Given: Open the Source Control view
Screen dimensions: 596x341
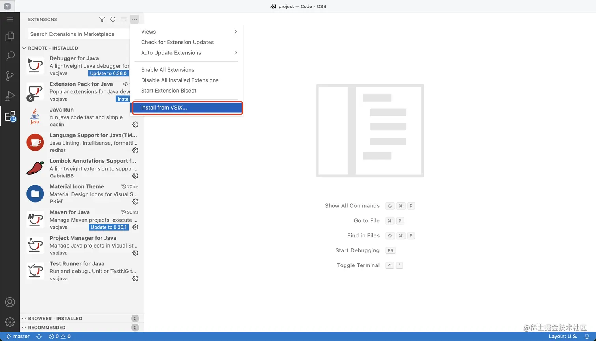Looking at the screenshot, I should tap(10, 76).
